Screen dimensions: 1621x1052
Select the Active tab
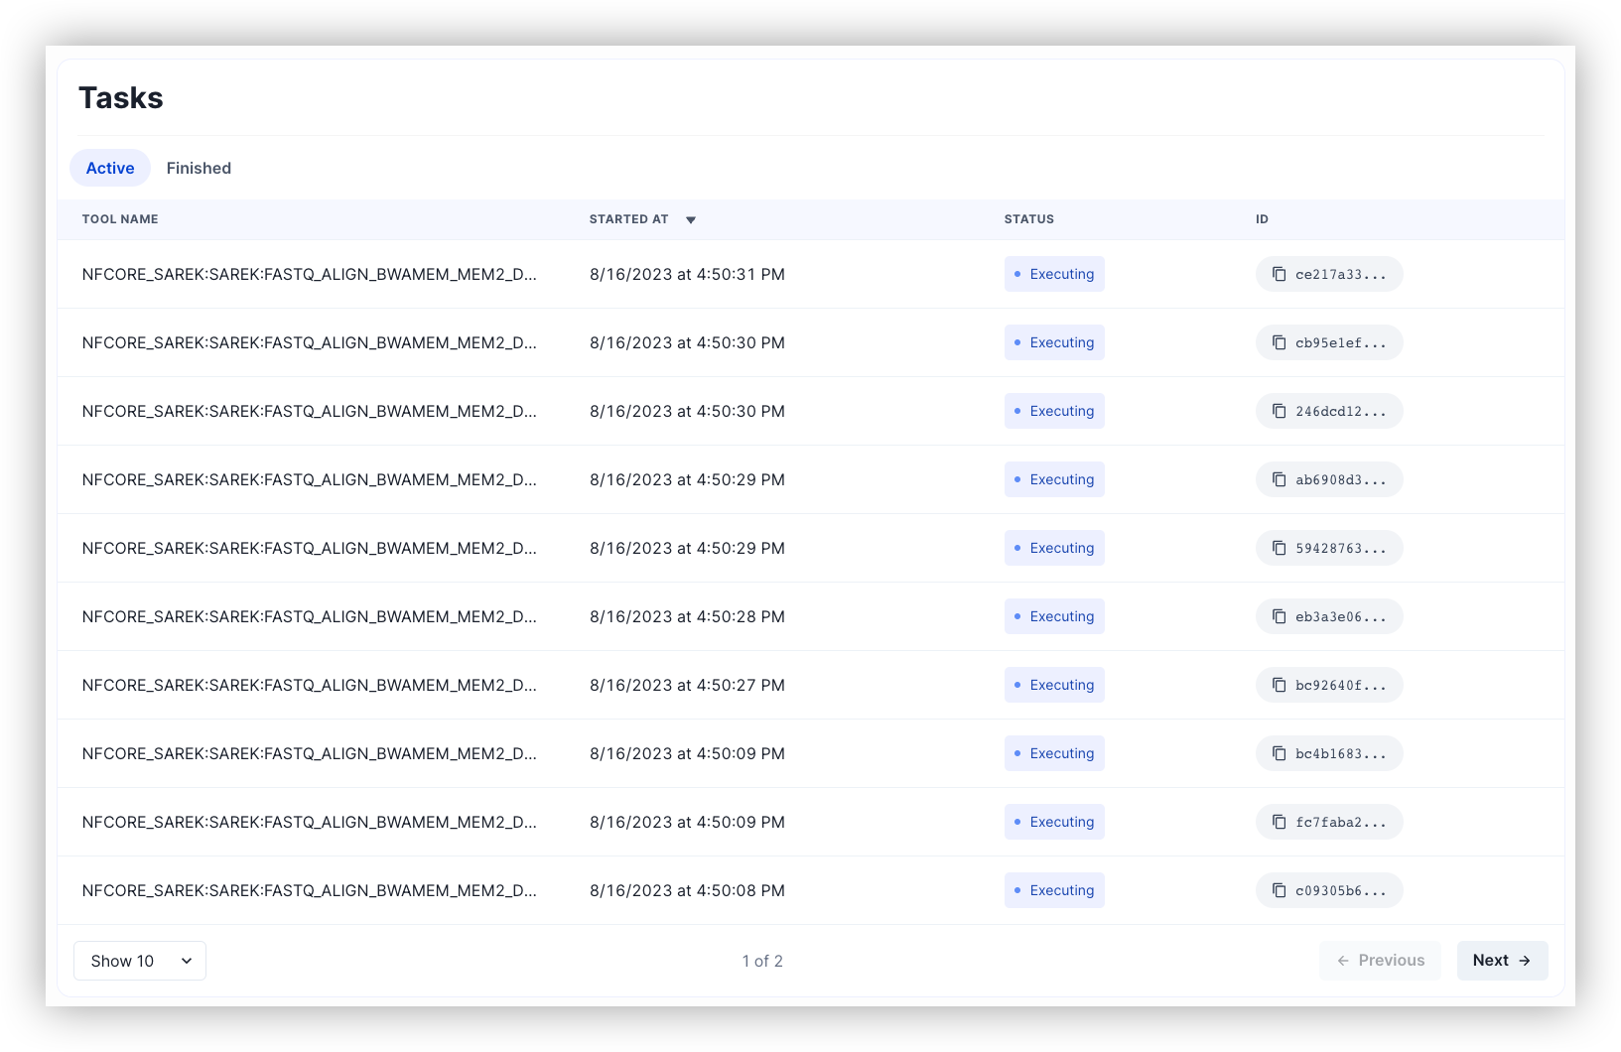(110, 169)
